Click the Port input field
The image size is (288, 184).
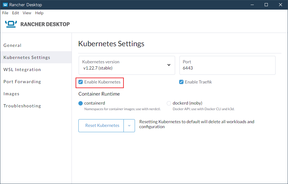tap(227, 68)
